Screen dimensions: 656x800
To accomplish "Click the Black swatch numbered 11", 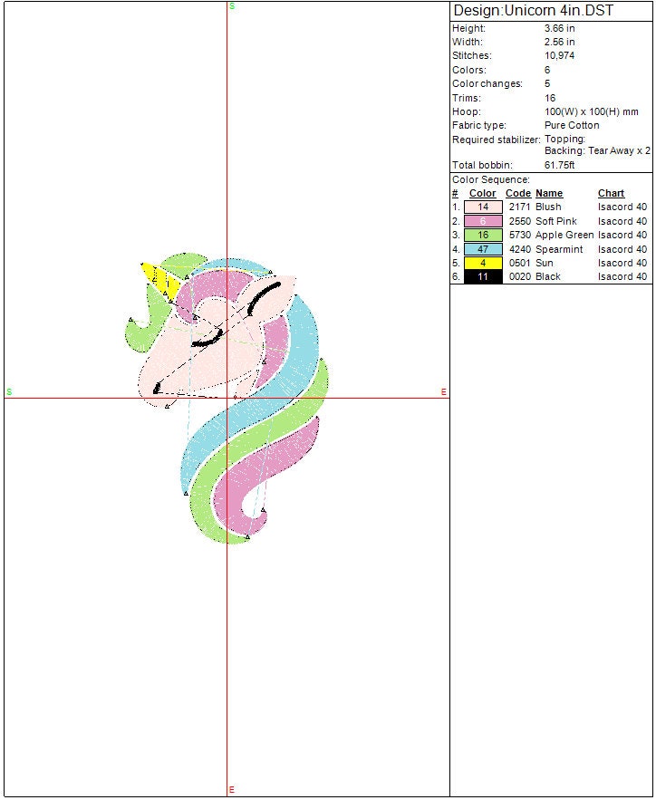I will (x=483, y=277).
